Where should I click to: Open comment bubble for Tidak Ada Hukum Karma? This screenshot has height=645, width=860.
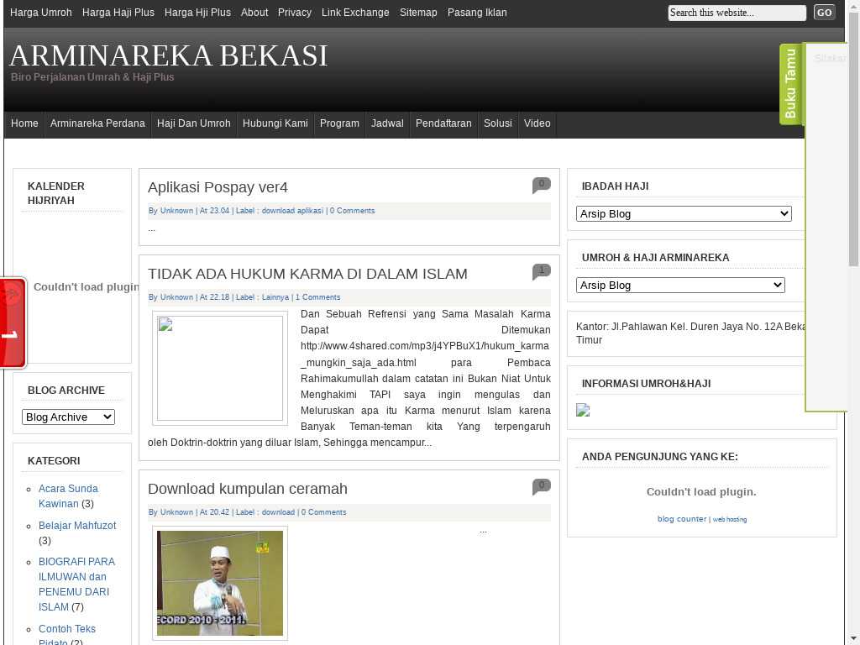(x=541, y=271)
